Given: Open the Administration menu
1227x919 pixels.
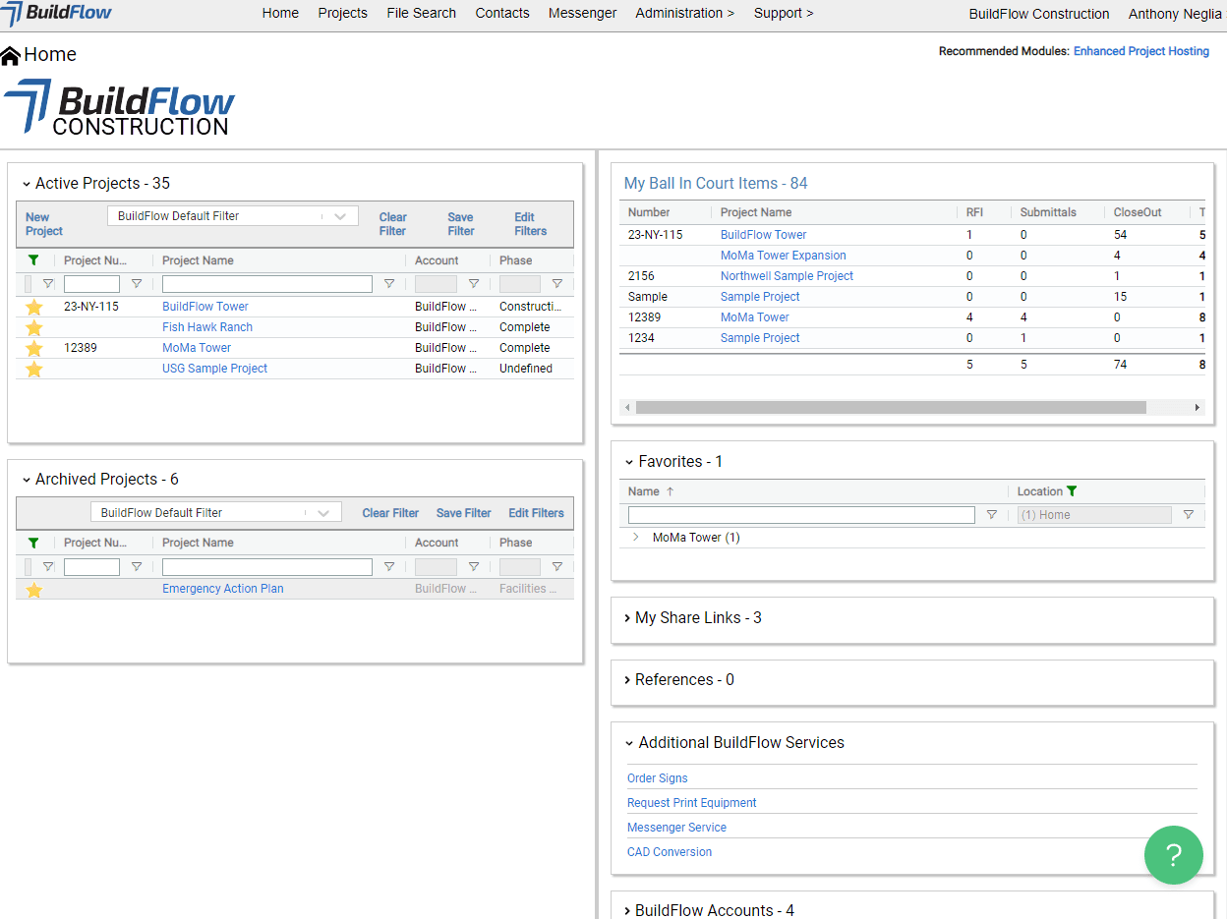Looking at the screenshot, I should (x=684, y=13).
